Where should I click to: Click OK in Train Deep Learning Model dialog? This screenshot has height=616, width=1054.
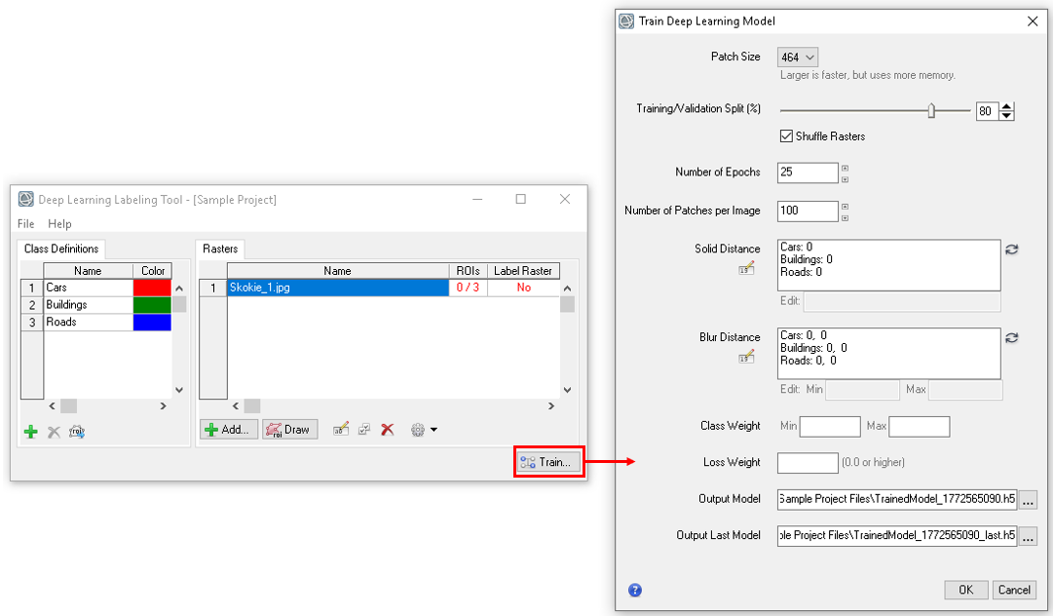pyautogui.click(x=965, y=590)
